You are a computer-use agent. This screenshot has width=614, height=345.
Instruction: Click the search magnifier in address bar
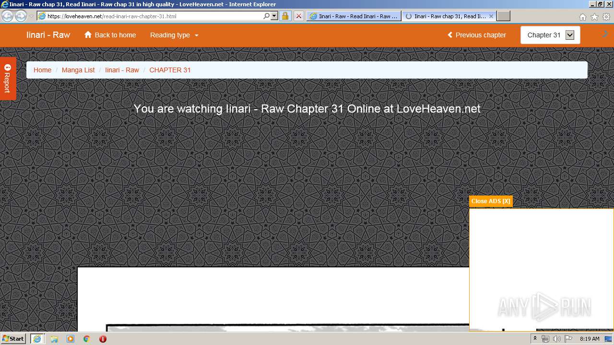[267, 16]
